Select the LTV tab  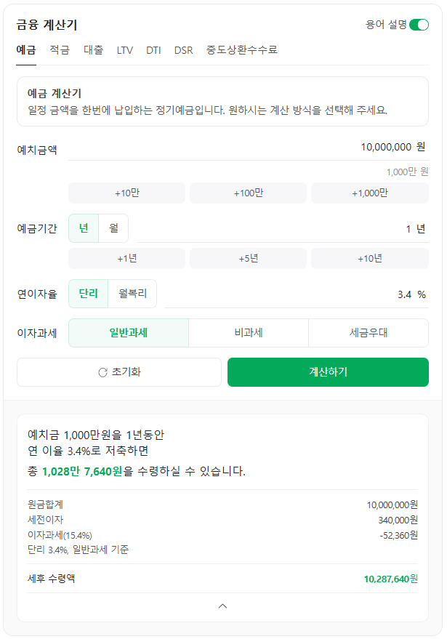point(124,50)
